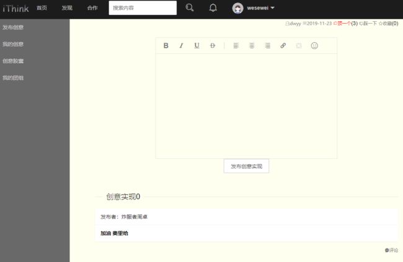Open the notification bell

point(213,7)
